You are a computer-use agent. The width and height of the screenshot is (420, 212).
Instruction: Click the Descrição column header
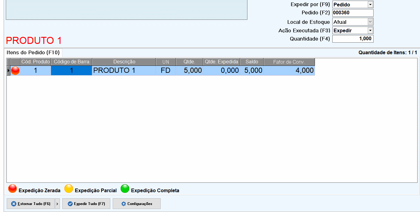pyautogui.click(x=124, y=62)
